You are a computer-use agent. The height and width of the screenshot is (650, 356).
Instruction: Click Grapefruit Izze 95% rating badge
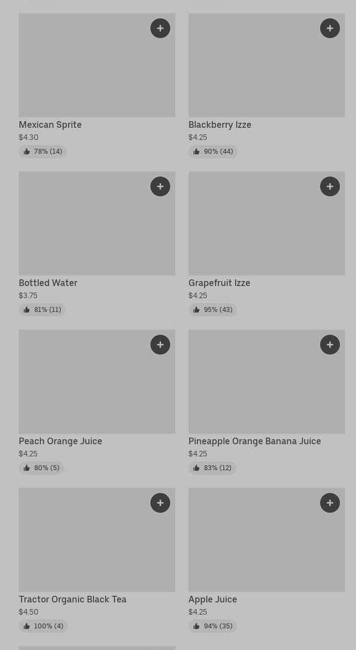(x=213, y=310)
